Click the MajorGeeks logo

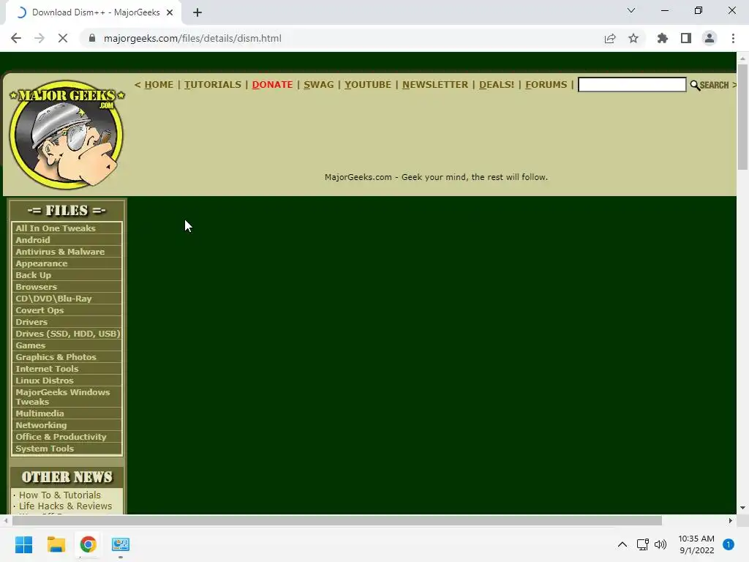(x=67, y=135)
